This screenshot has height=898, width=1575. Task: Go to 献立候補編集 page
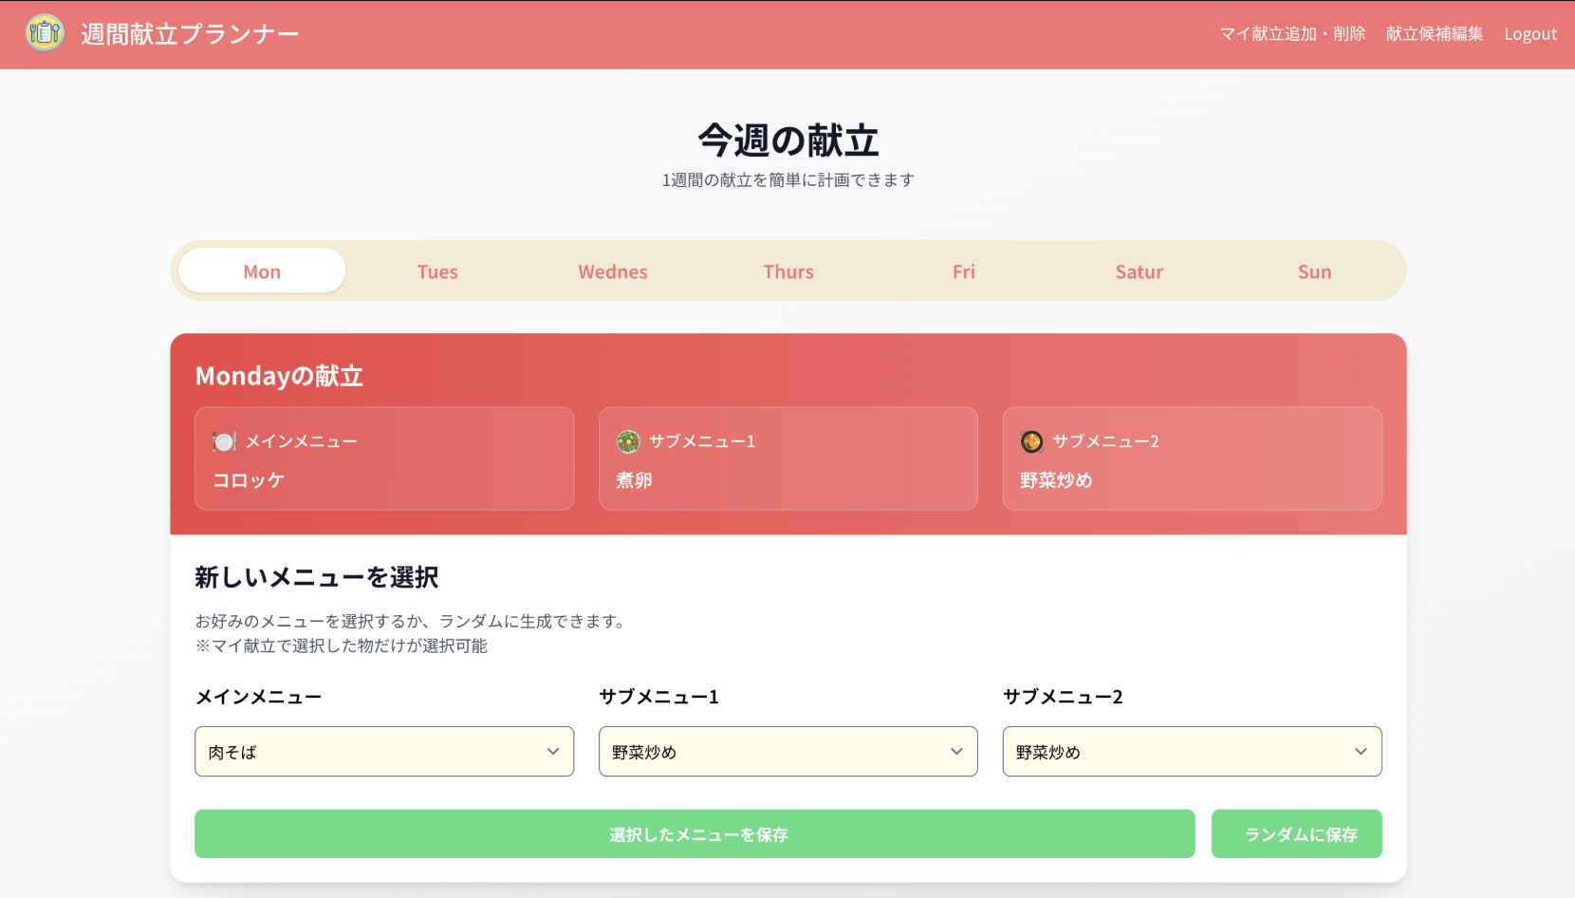1434,34
